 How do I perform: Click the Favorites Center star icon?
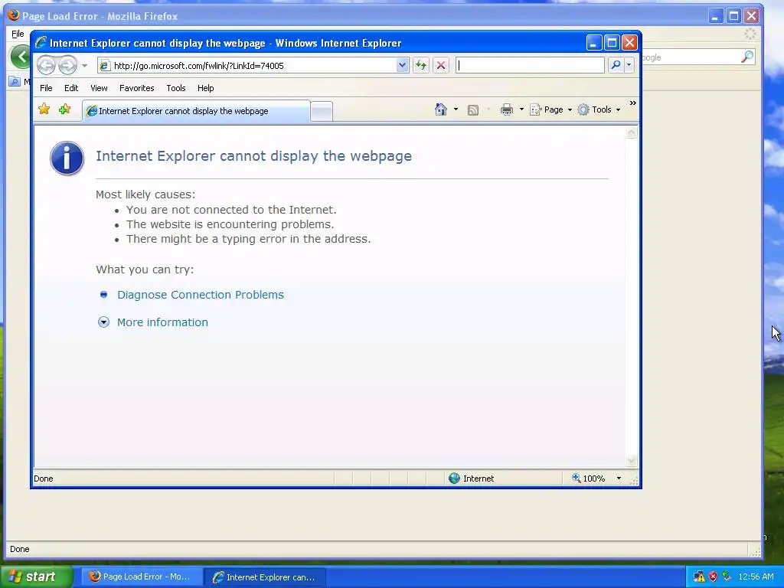pyautogui.click(x=44, y=109)
